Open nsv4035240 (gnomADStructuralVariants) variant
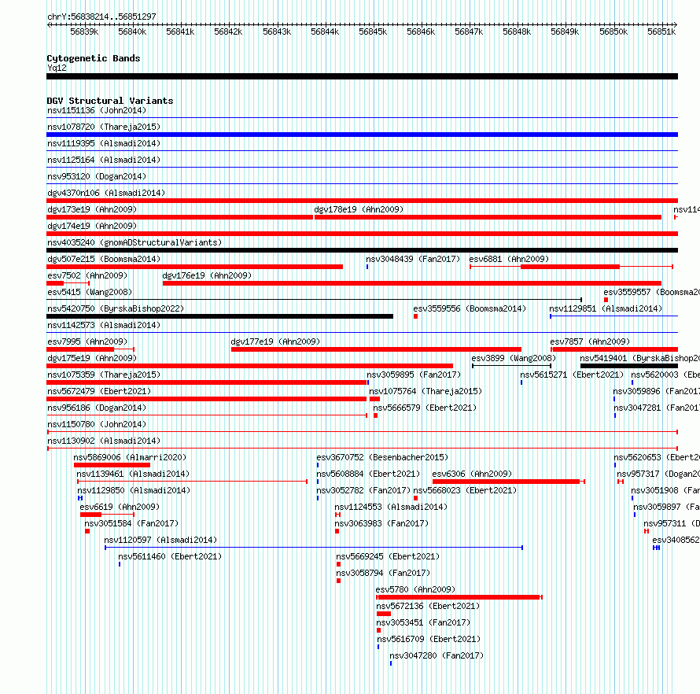The width and height of the screenshot is (700, 694). tap(134, 242)
